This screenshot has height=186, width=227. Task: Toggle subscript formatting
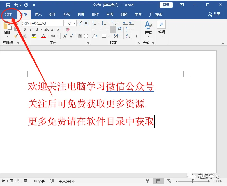point(53,29)
